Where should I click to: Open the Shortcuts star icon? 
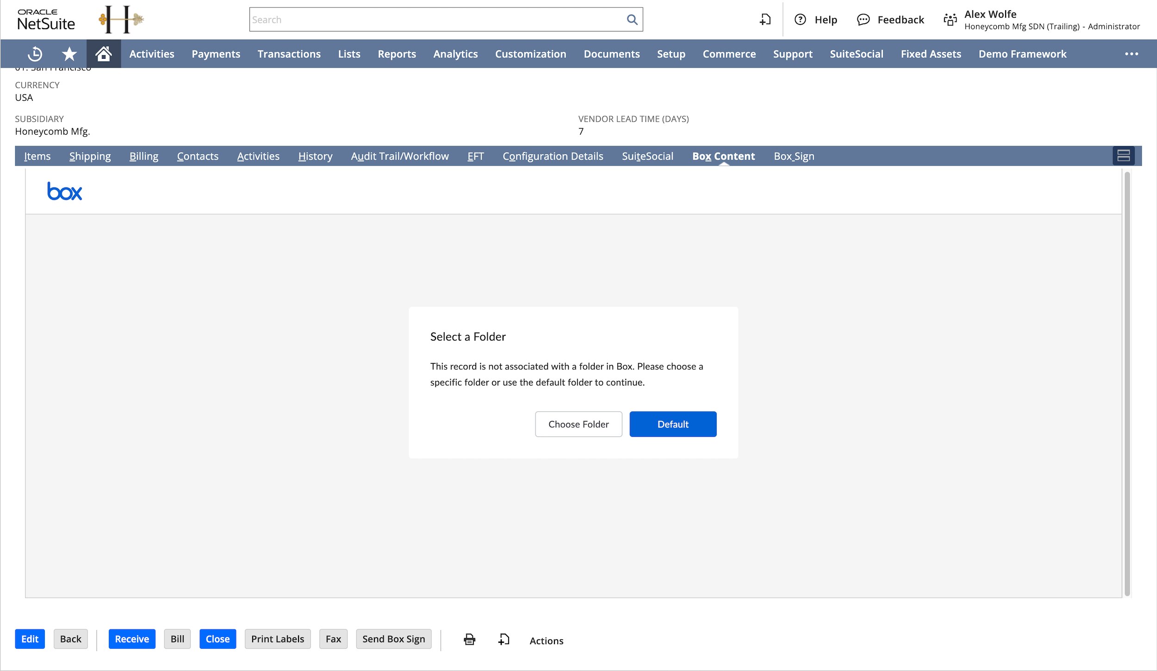point(69,54)
